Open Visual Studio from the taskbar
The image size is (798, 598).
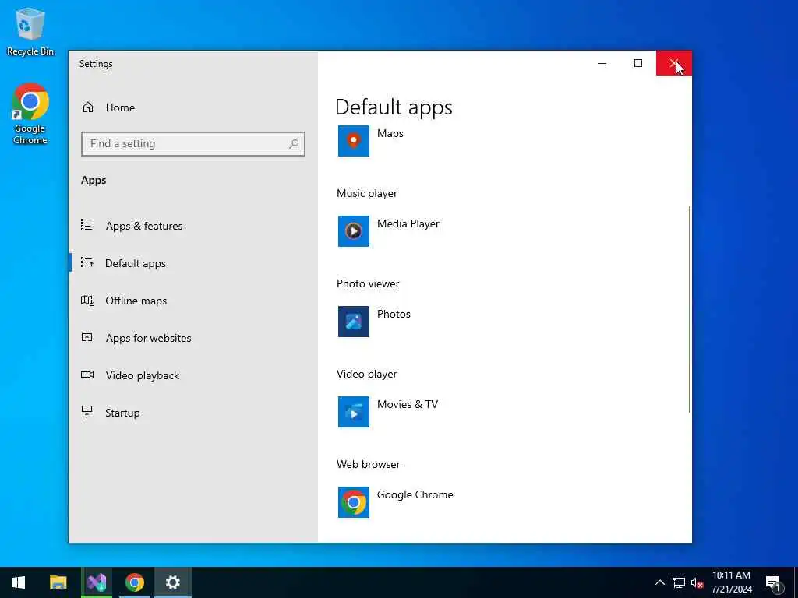point(97,582)
